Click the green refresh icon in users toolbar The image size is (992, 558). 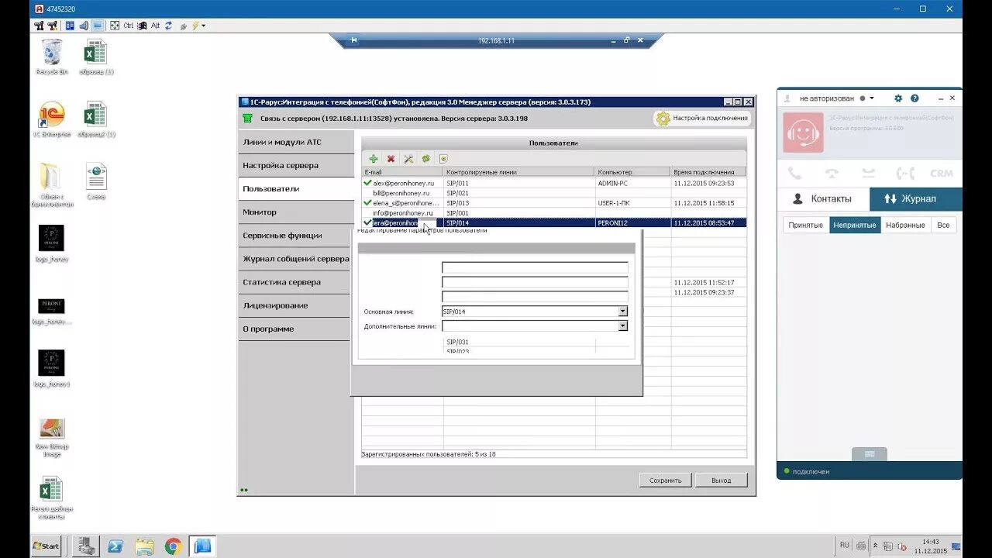(425, 159)
